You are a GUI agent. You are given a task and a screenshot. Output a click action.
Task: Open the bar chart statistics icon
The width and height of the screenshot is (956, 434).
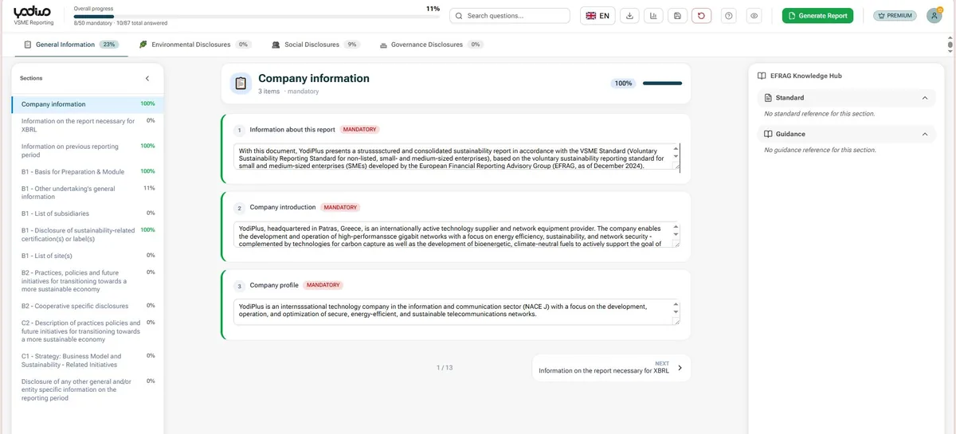(x=654, y=16)
